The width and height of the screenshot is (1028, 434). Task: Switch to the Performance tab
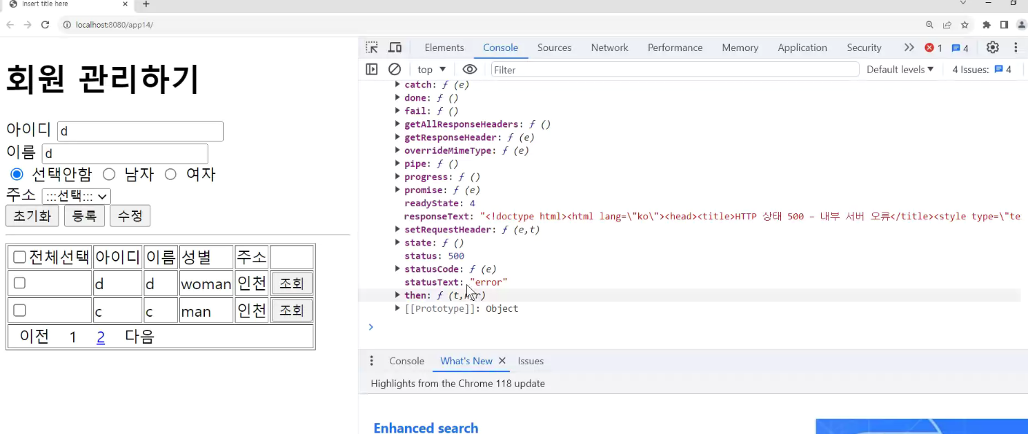tap(675, 48)
